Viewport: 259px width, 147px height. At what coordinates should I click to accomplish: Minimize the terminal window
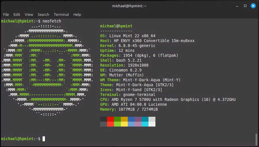coord(237,6)
